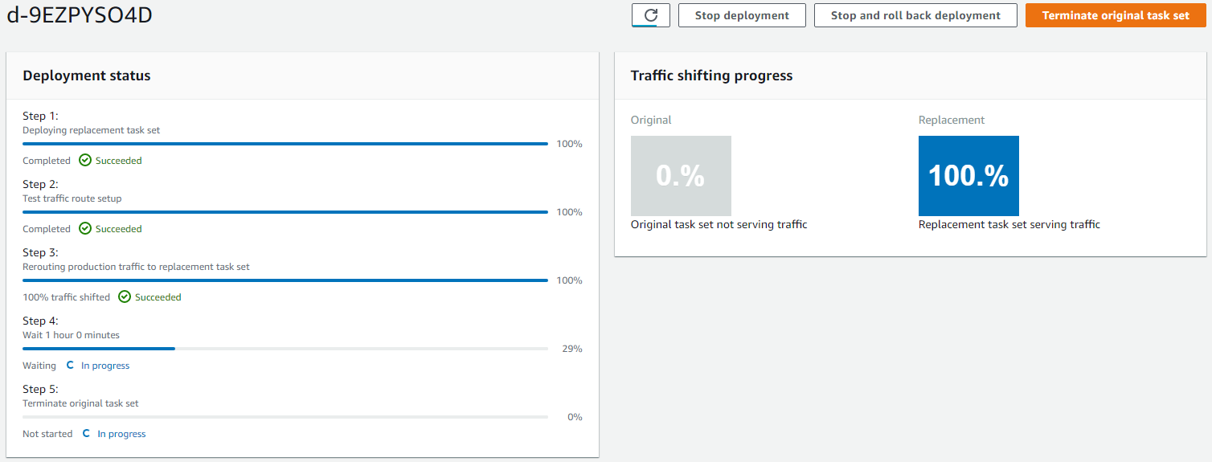Viewport: 1212px width, 462px height.
Task: Click Step 2 green succeeded checkmark icon
Action: [x=85, y=229]
